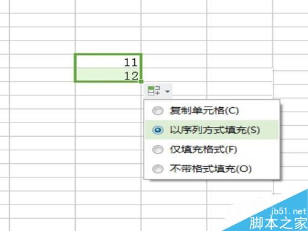This screenshot has height=231, width=308.
Task: Pick the 不带格式填充(O) radio button
Action: 158,169
